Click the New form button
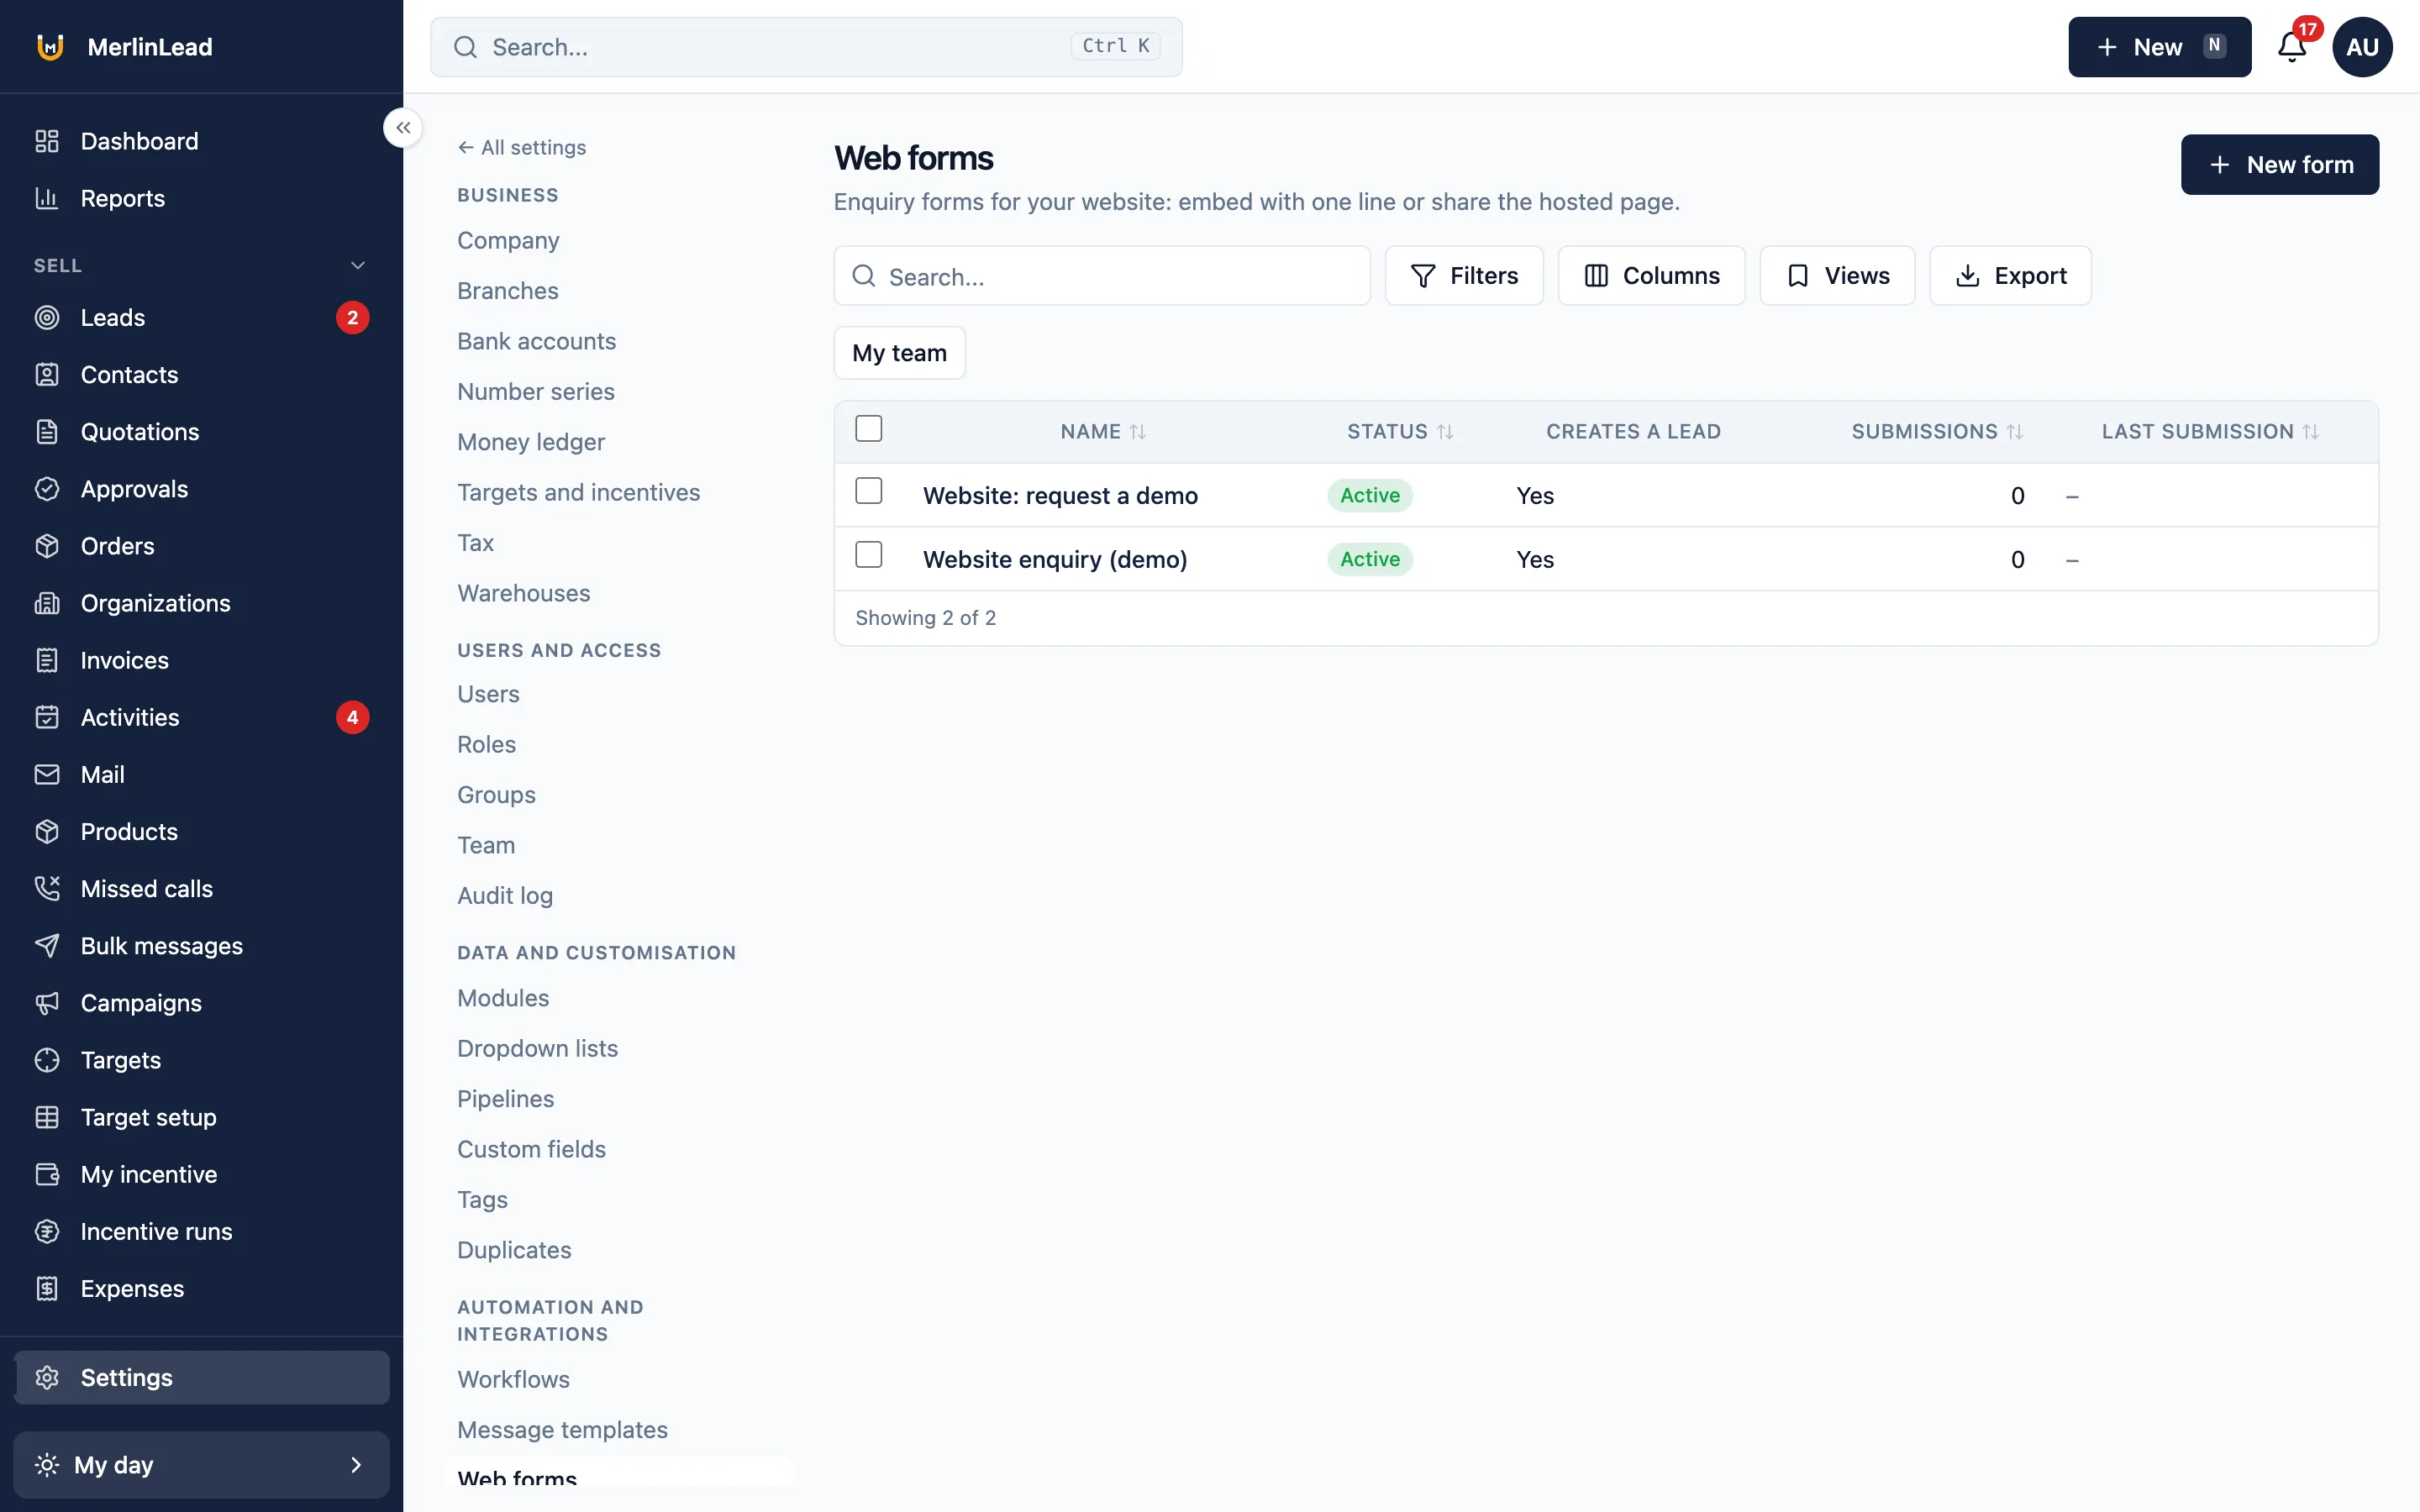 [x=2279, y=164]
